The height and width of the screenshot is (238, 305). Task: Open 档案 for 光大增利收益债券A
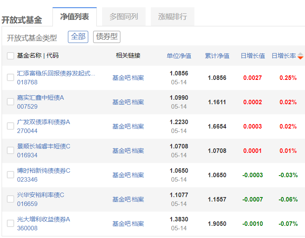138,224
